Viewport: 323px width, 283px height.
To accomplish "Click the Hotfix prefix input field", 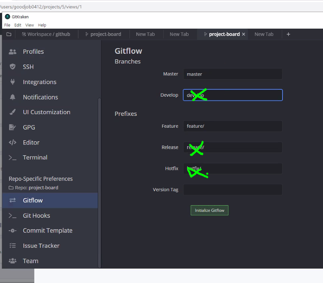I will click(x=233, y=169).
